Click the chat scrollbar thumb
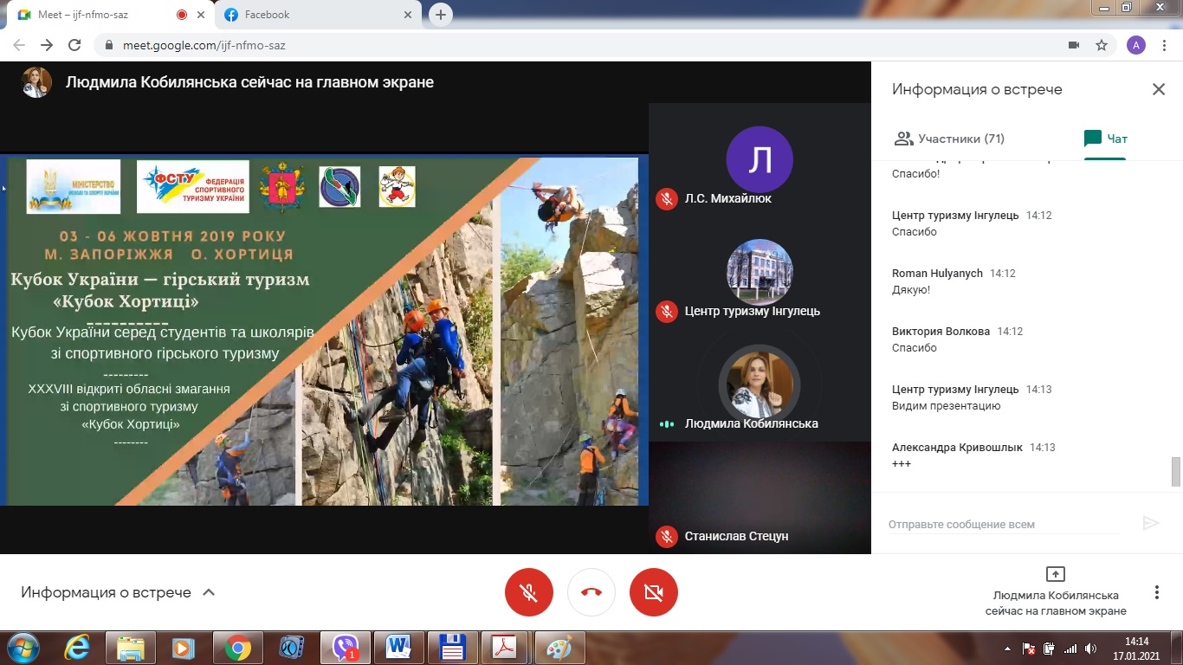1183x665 pixels. coord(1175,472)
